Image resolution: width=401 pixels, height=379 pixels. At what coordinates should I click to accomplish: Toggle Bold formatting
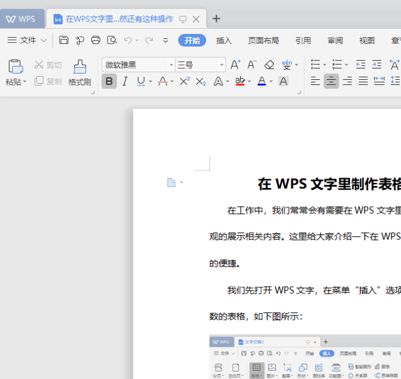click(109, 81)
